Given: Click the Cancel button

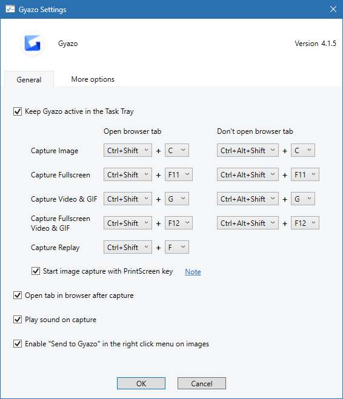Looking at the screenshot, I should tap(202, 383).
